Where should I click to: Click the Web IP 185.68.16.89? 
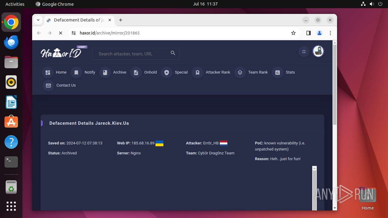143,143
